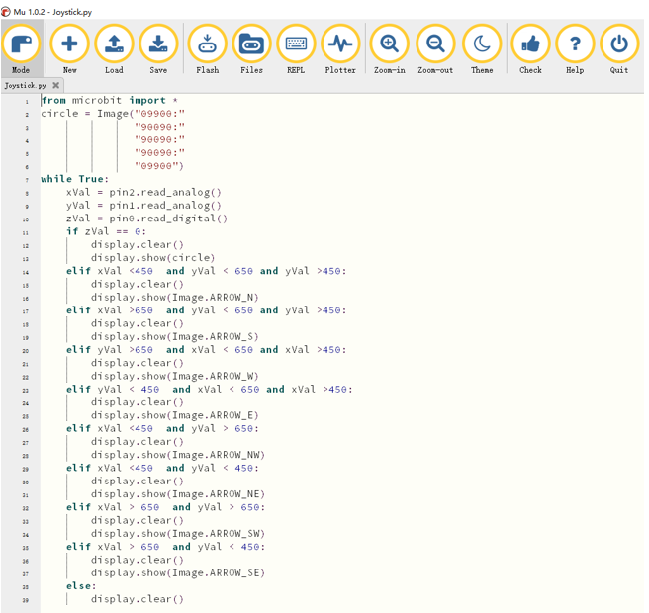Click line 'zVal = pin0.read_digital()'
Screen dimensions: 649x613
pos(146,219)
